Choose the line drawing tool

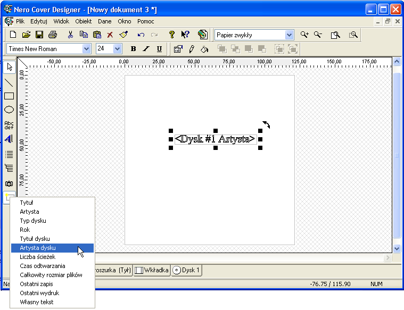tap(9, 82)
